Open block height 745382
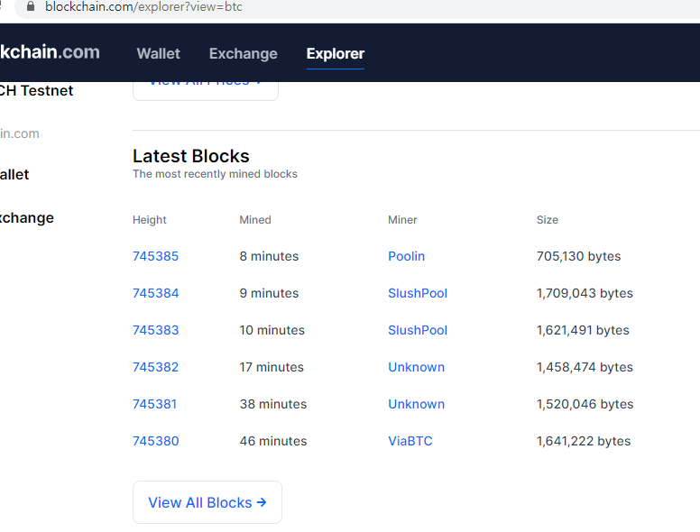 pyautogui.click(x=155, y=367)
